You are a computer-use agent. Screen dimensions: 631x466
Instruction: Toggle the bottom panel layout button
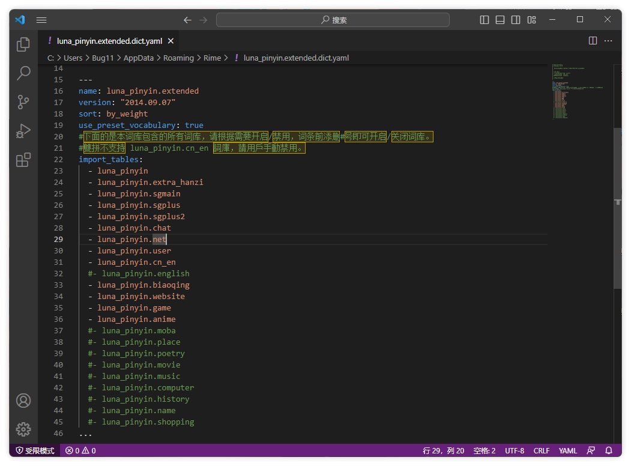click(x=500, y=20)
